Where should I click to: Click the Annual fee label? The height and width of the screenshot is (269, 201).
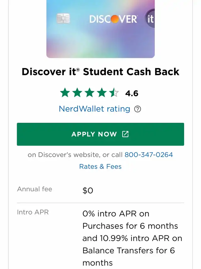pos(35,189)
